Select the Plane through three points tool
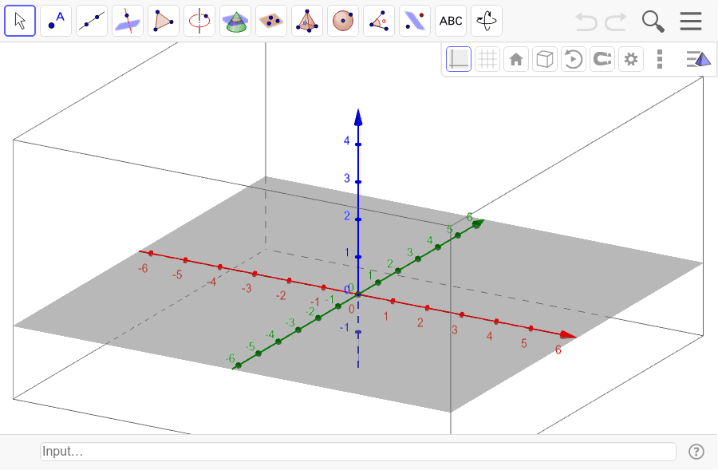This screenshot has width=718, height=470. click(271, 21)
